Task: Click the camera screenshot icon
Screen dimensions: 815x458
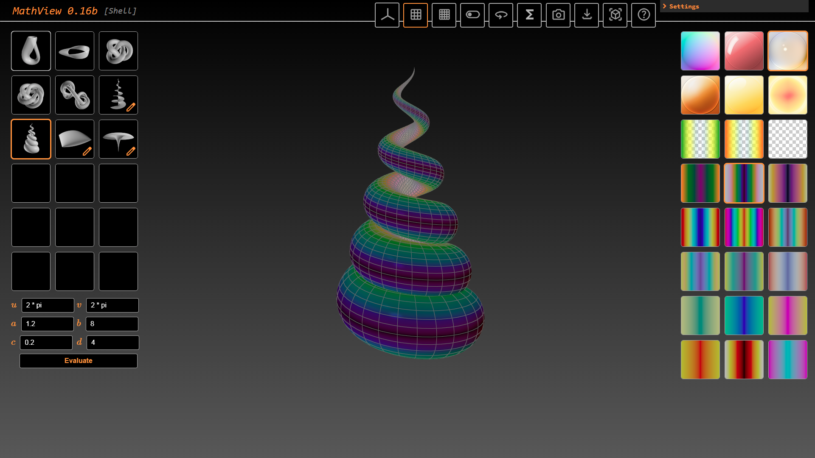Action: pos(558,15)
